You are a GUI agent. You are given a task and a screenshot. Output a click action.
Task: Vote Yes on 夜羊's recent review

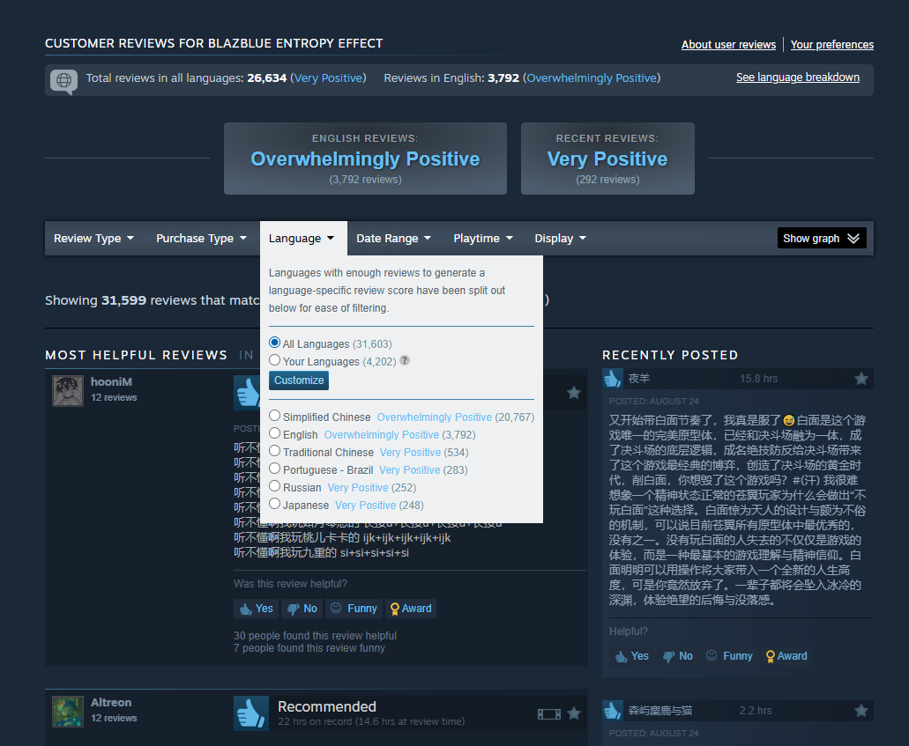(x=632, y=655)
